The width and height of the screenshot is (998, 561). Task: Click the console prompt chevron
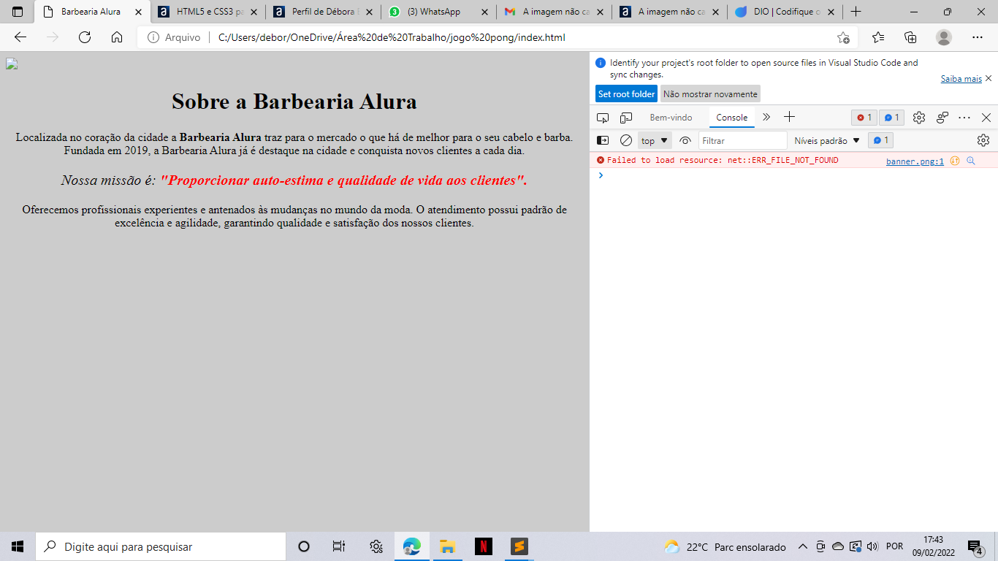tap(601, 175)
